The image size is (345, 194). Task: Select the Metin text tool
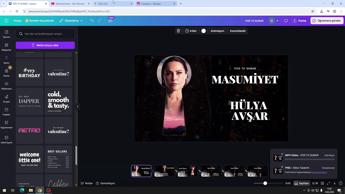[6, 60]
